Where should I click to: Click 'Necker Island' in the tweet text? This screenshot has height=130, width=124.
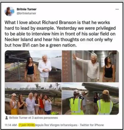click(x=19, y=40)
